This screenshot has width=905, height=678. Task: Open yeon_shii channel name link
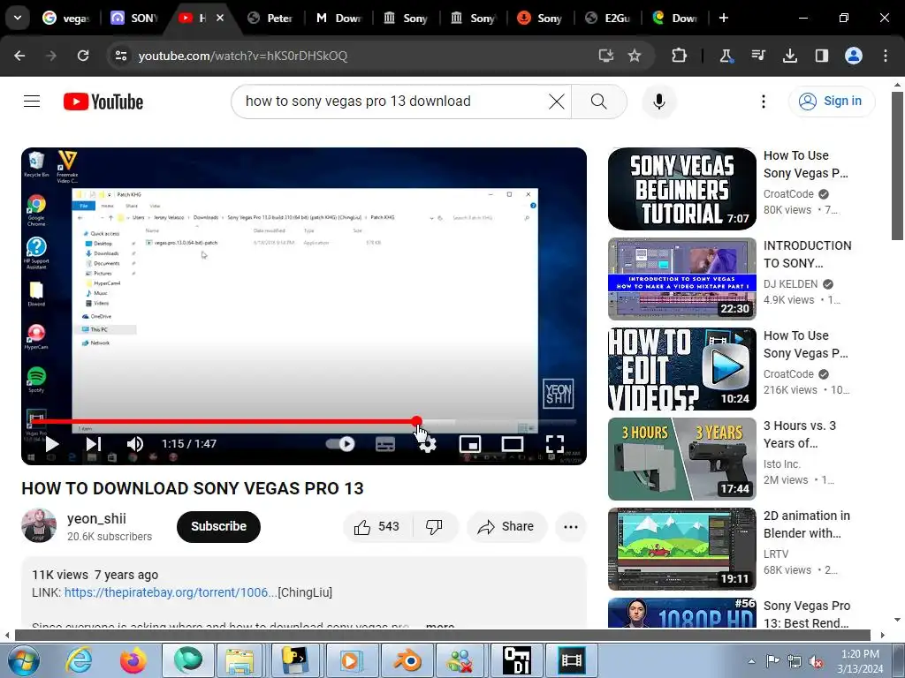coord(96,518)
